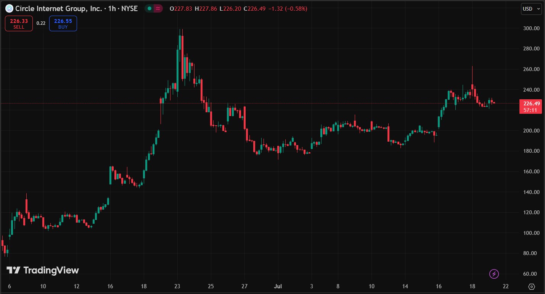
Task: Click the 300.00 price axis label
Action: click(x=531, y=28)
